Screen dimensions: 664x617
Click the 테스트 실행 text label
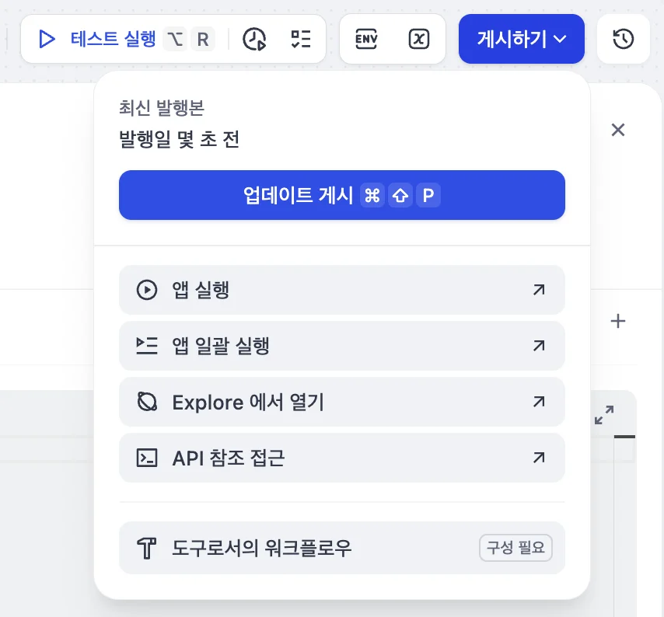click(x=114, y=39)
